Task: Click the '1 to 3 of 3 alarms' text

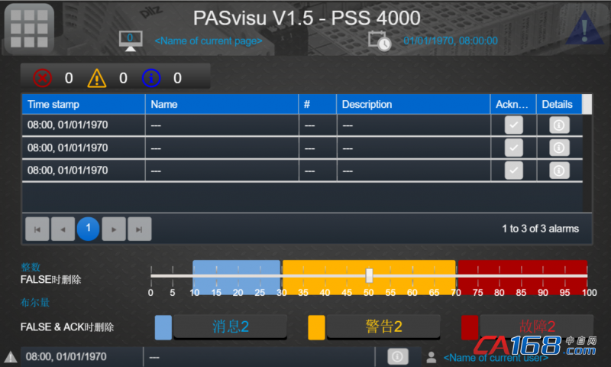Action: pyautogui.click(x=541, y=229)
